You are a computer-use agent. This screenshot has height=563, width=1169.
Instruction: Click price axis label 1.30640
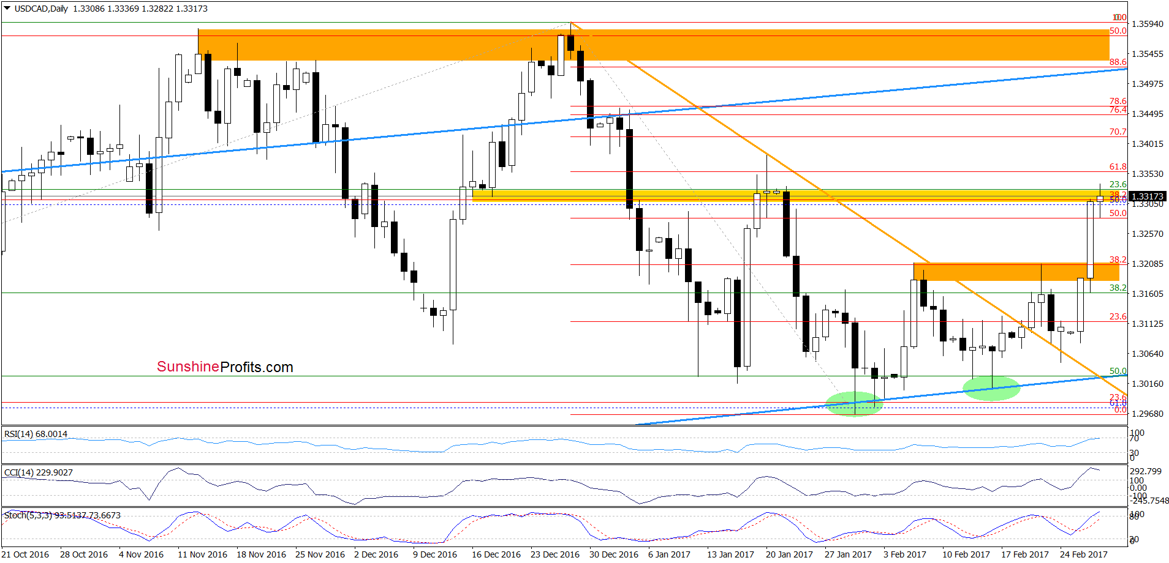pyautogui.click(x=1147, y=354)
